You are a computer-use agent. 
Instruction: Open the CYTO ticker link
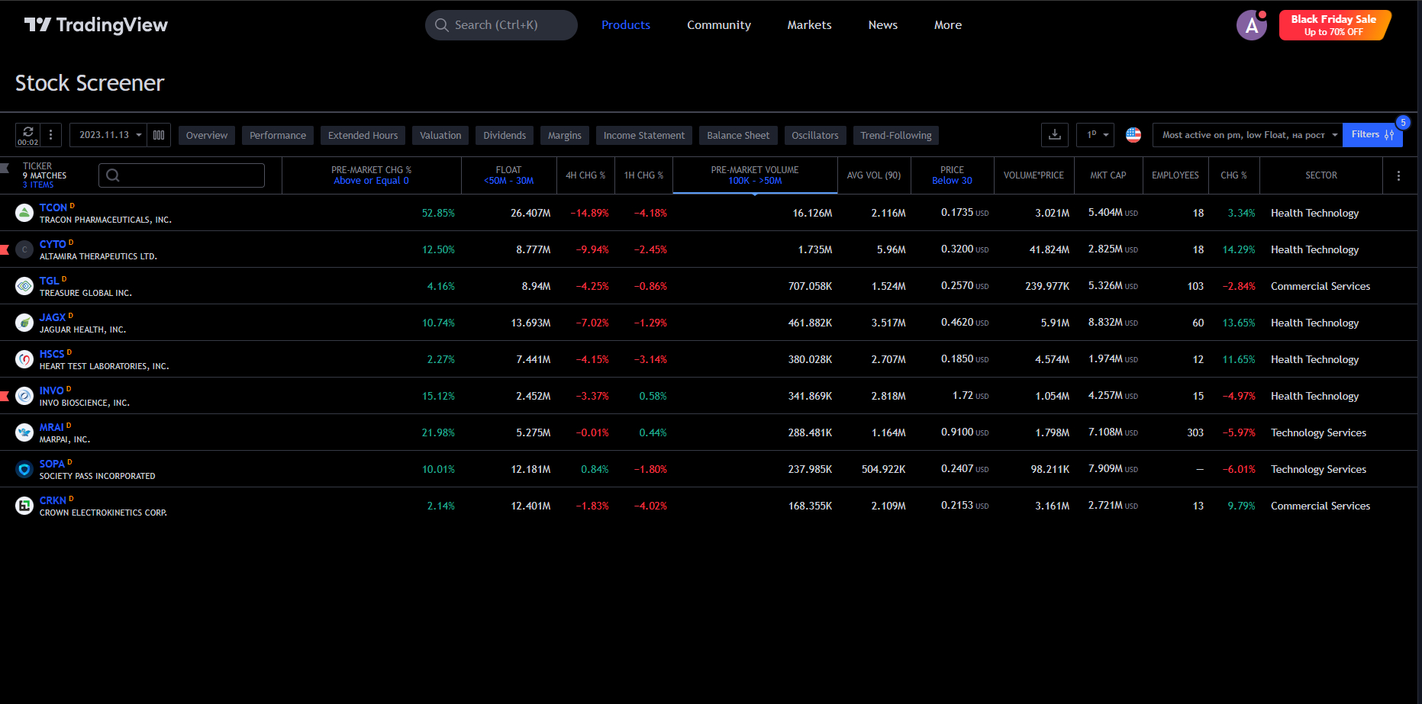click(53, 244)
